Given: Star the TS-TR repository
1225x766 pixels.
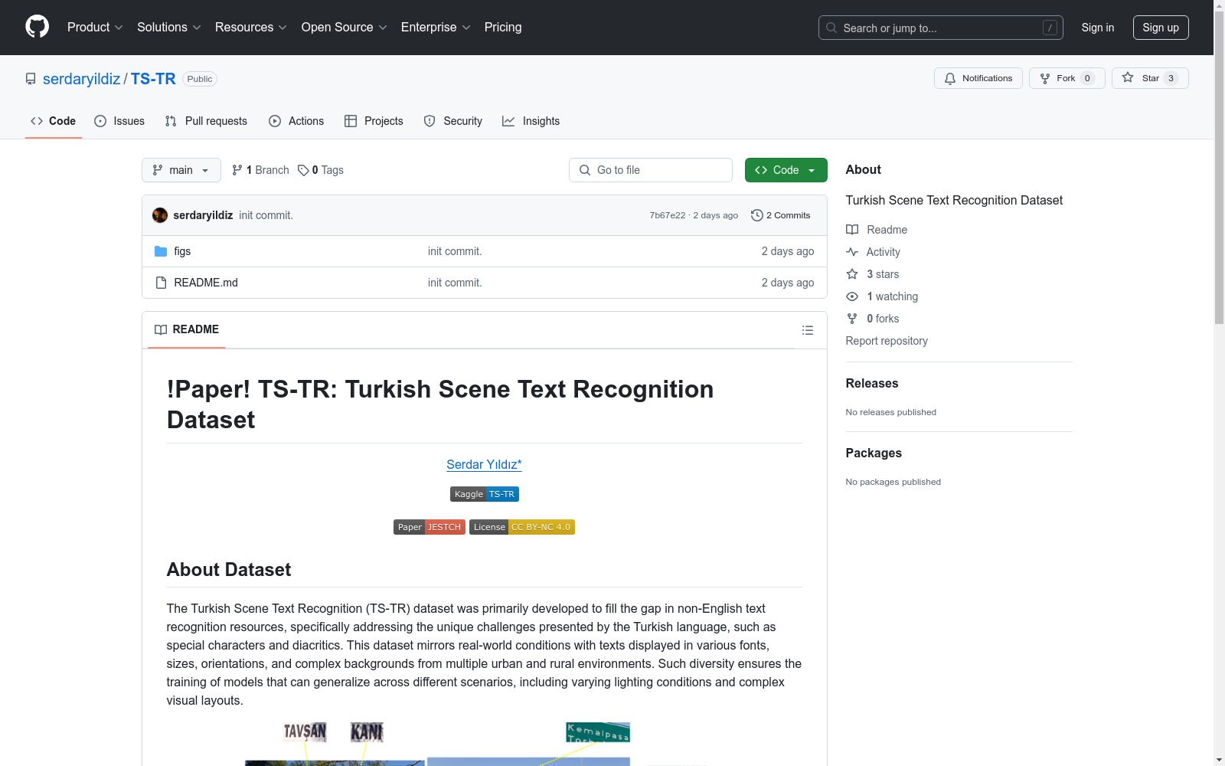Looking at the screenshot, I should coord(1150,78).
